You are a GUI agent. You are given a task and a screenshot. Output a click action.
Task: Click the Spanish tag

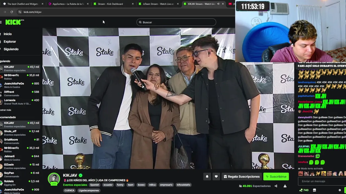pos(95,185)
